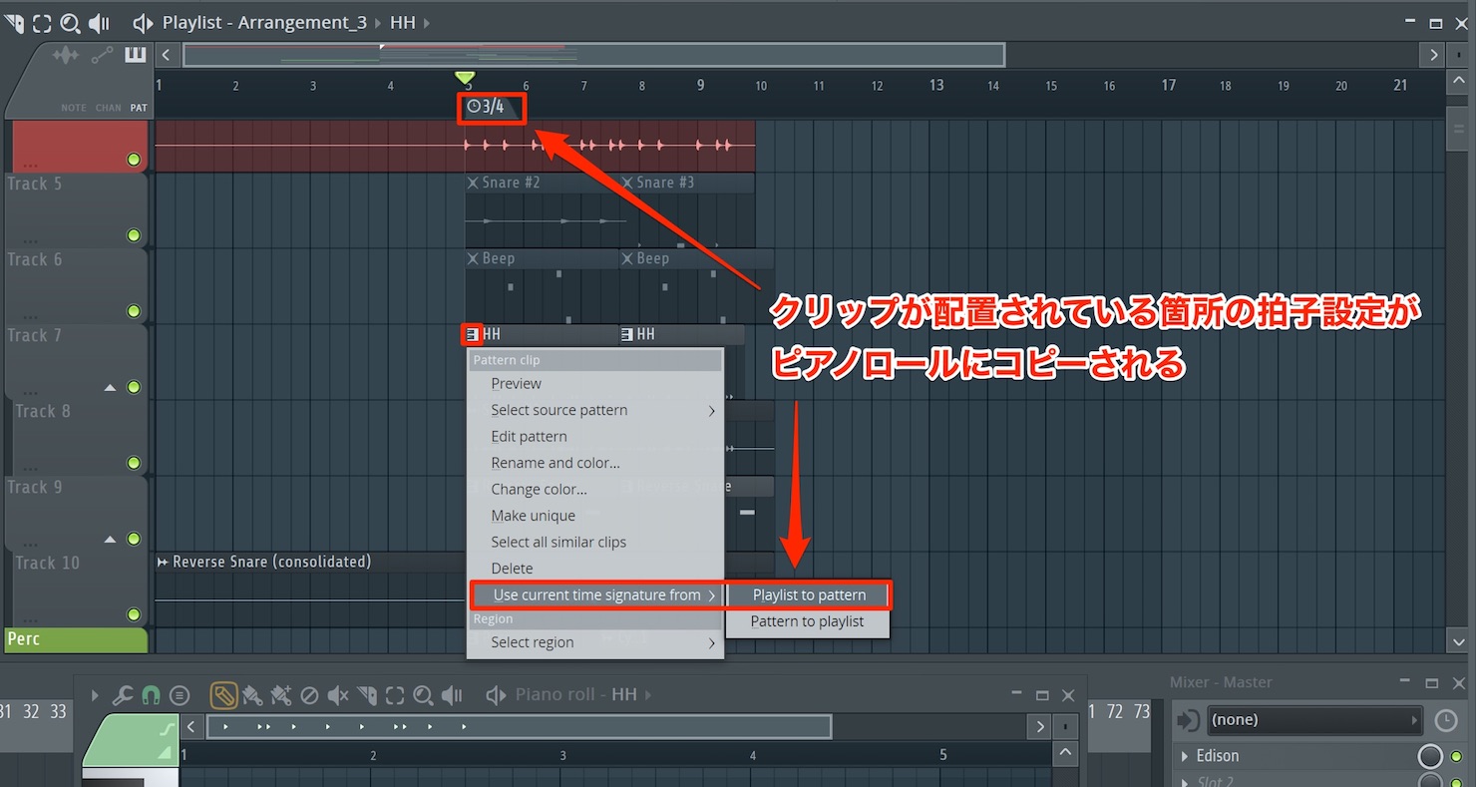The image size is (1476, 787).
Task: Expand Edison slot arrow
Action: [x=1185, y=756]
